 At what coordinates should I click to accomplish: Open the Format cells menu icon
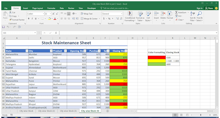[170, 14]
